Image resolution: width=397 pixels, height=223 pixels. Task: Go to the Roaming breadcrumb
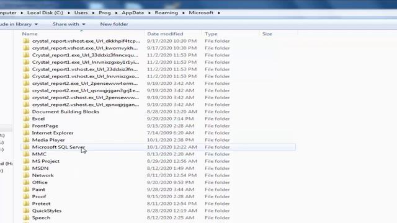(166, 12)
